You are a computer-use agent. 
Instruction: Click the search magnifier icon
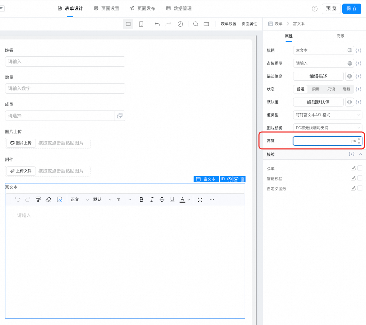point(196,24)
